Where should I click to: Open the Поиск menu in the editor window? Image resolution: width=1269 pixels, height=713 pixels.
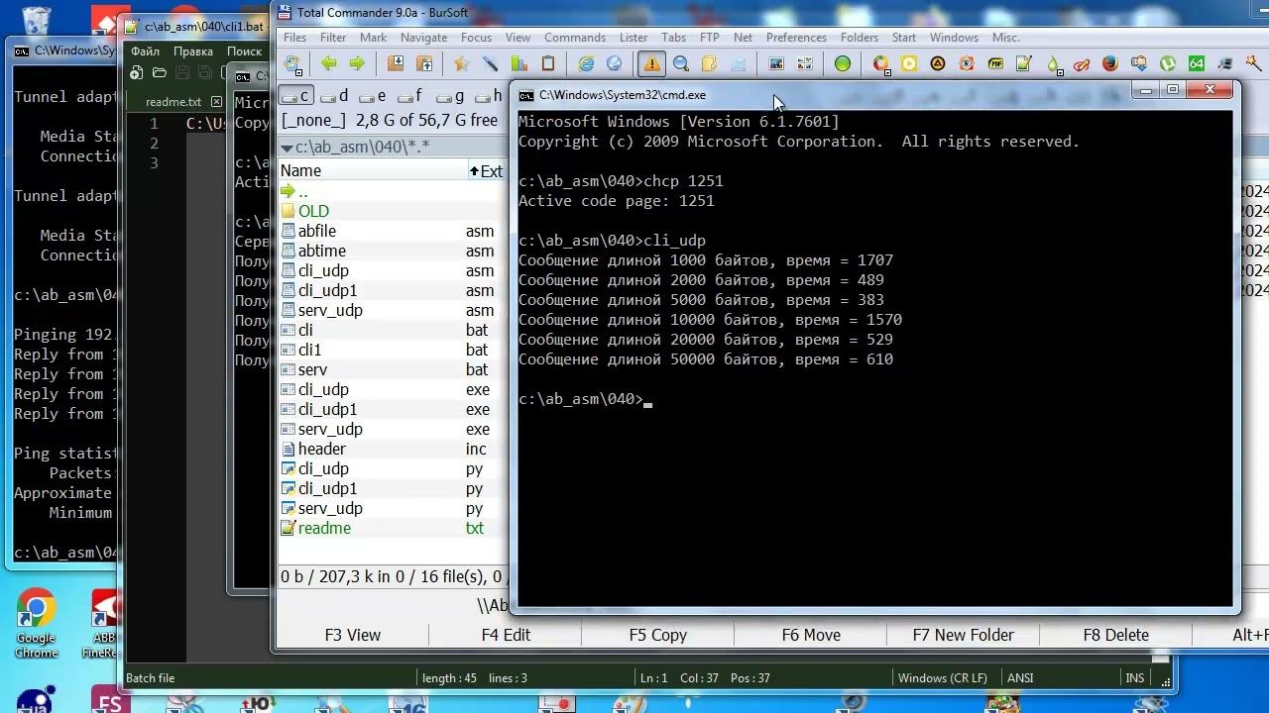(x=244, y=51)
